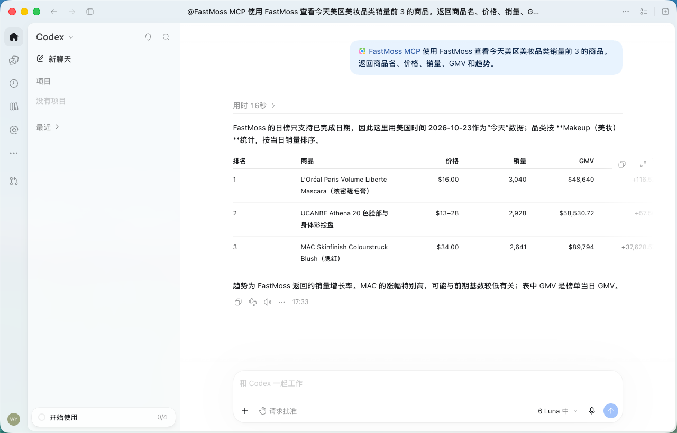Click the 2,928 sales cell
The image size is (677, 433).
tap(518, 213)
